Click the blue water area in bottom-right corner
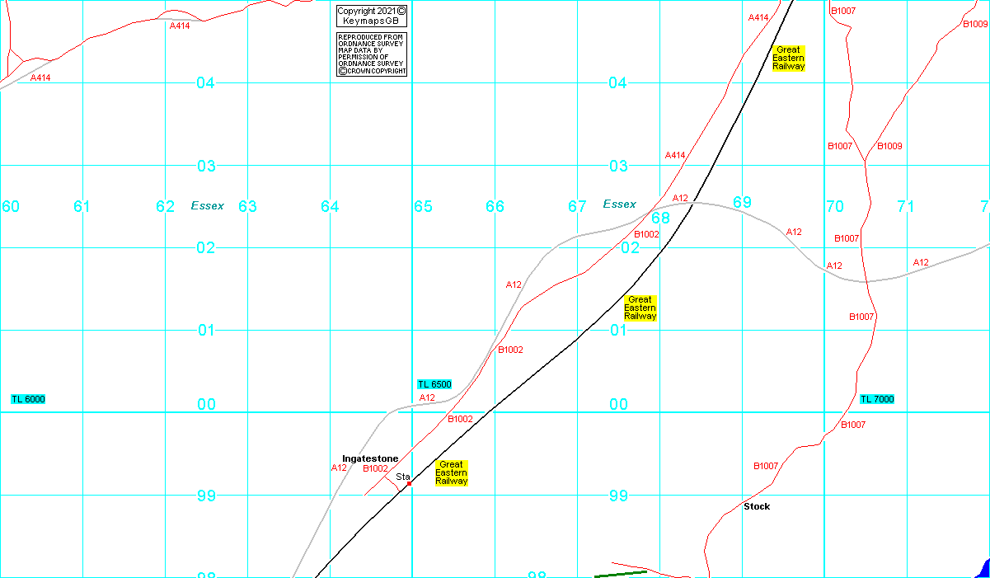The image size is (990, 578). point(984,570)
